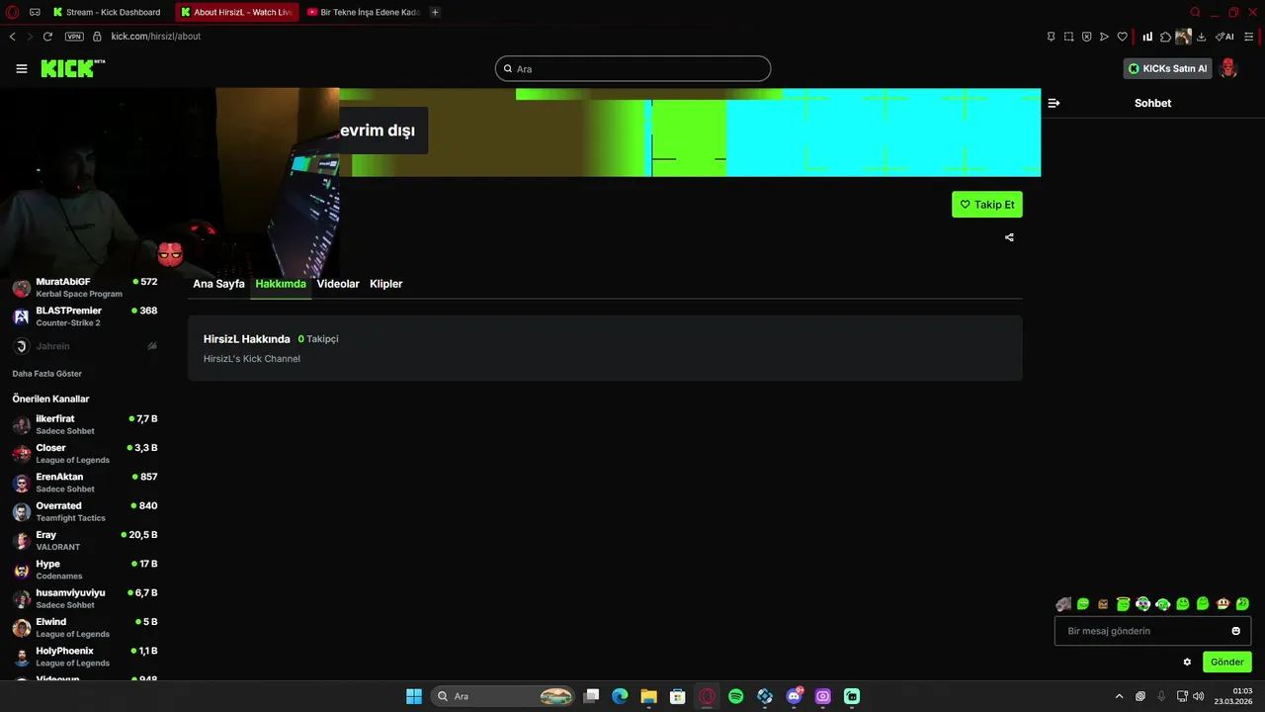Insert the red mushroom-hat emote
This screenshot has height=712, width=1265.
[x=1223, y=603]
